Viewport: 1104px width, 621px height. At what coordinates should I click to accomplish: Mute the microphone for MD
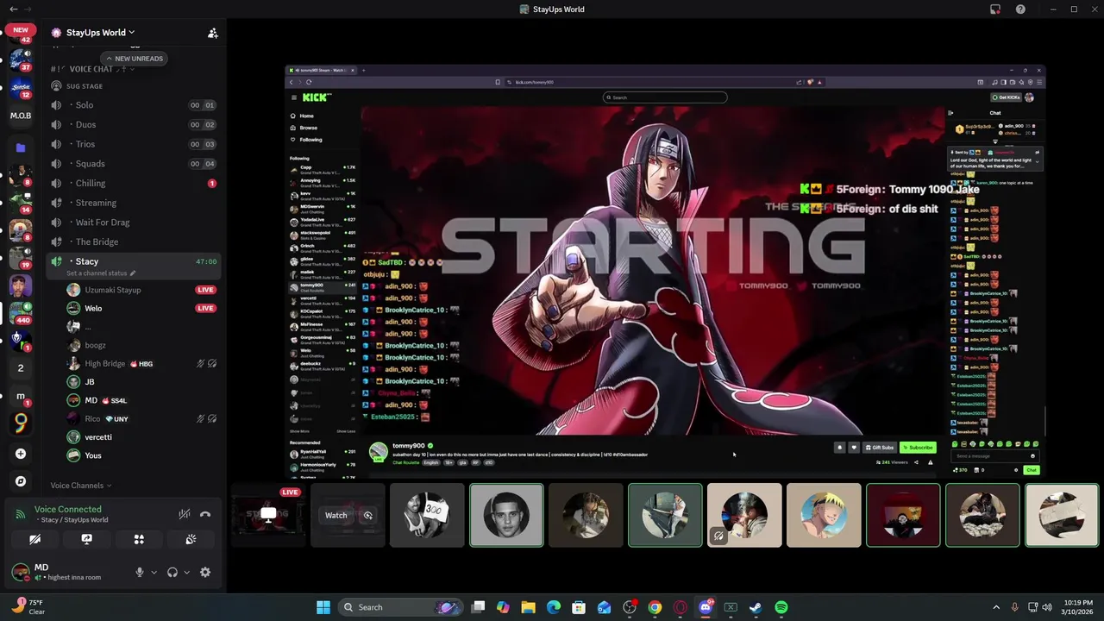click(139, 572)
